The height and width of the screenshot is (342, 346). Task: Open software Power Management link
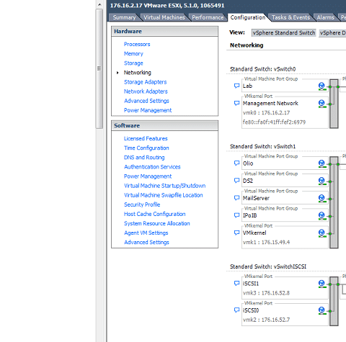tap(148, 176)
